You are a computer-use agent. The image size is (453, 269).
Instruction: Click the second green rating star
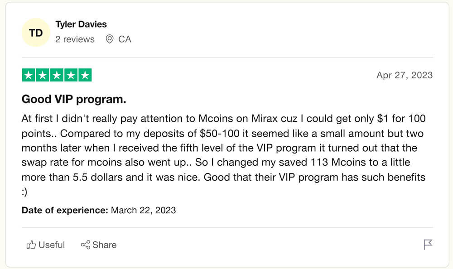(x=43, y=75)
